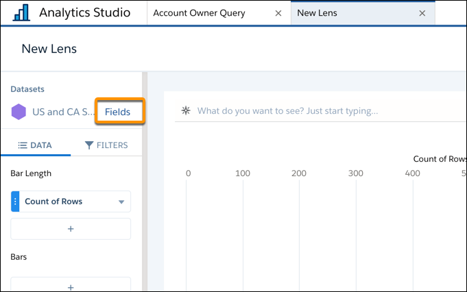The height and width of the screenshot is (292, 467).
Task: Close the New Lens tab
Action: (x=422, y=14)
